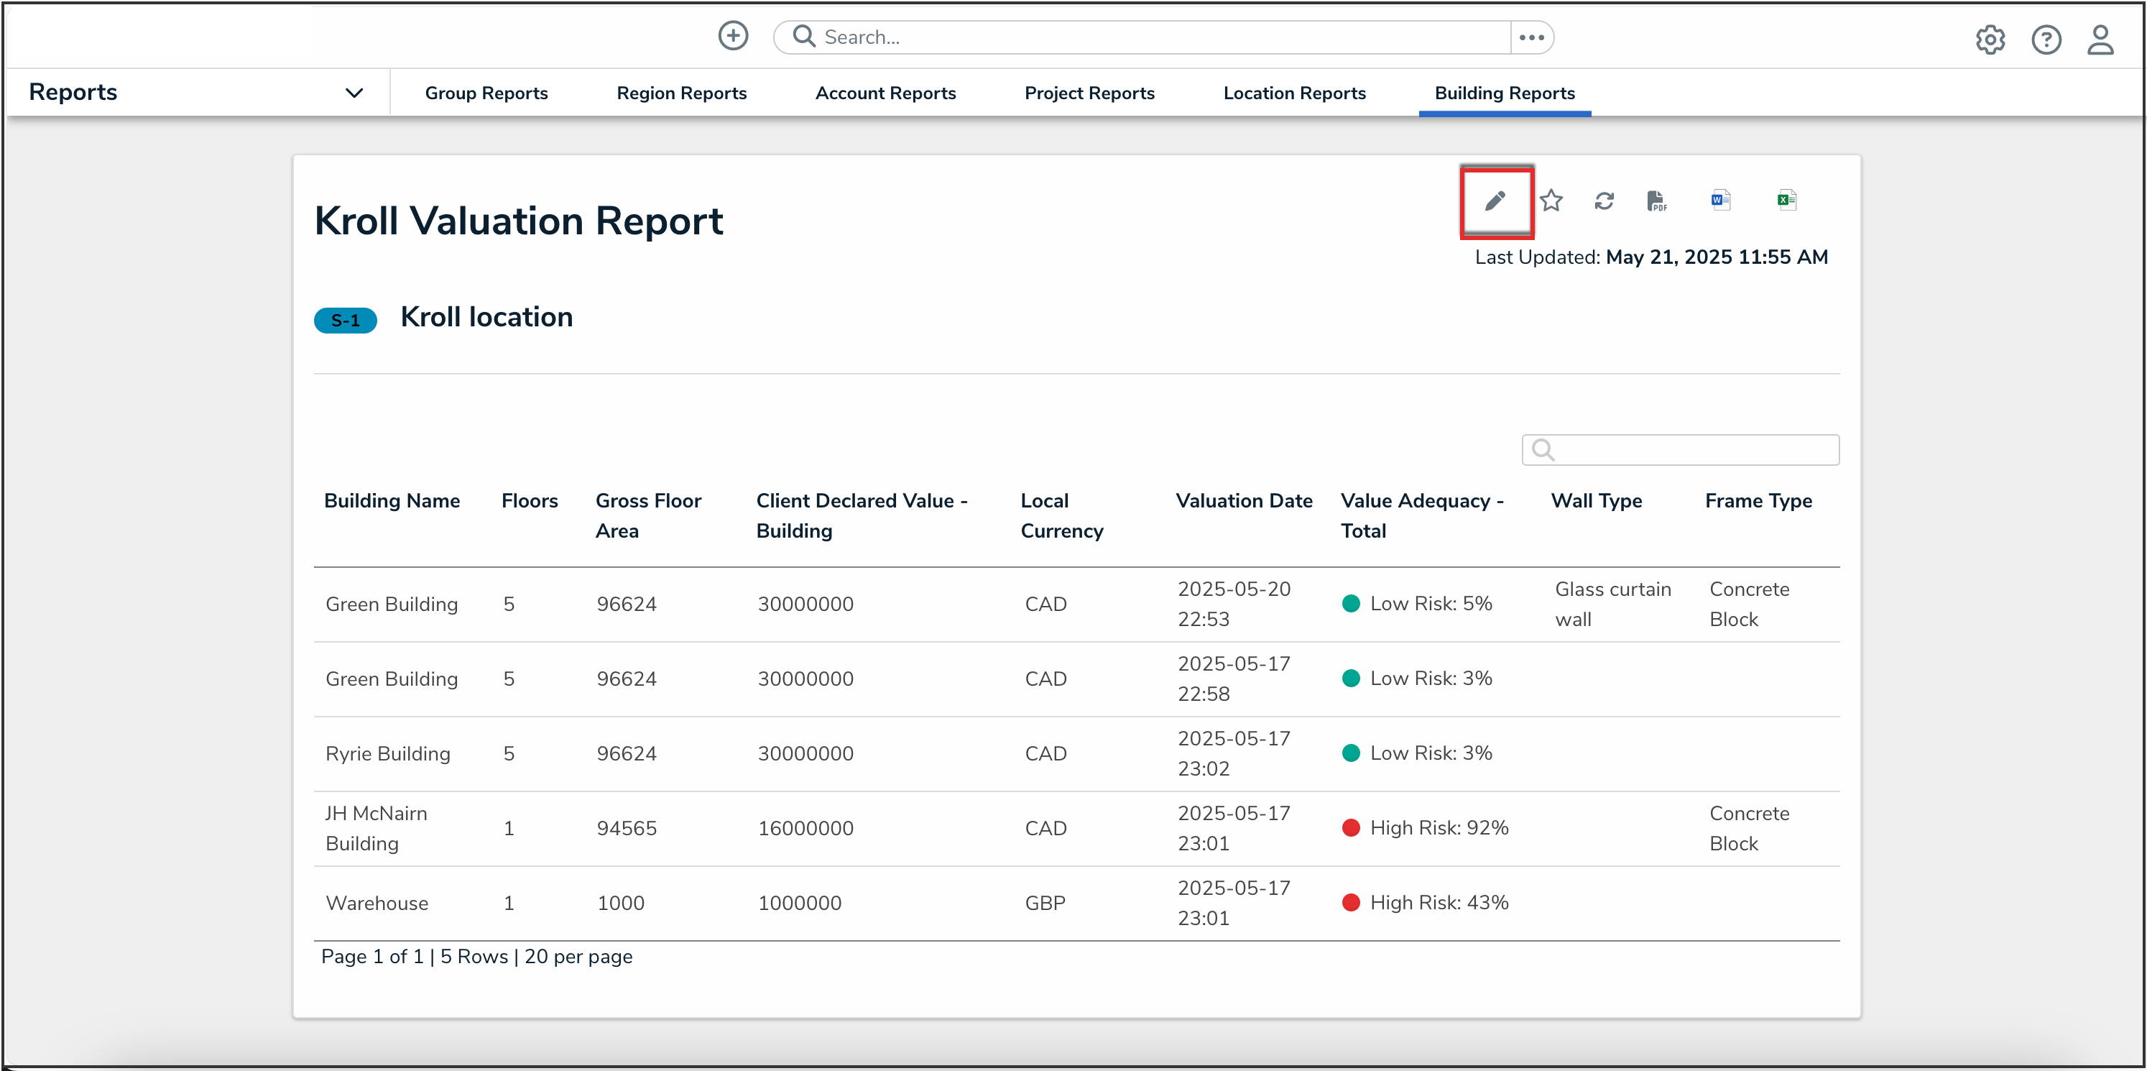The image size is (2147, 1071).
Task: Favorite the report with the star icon
Action: click(x=1550, y=201)
